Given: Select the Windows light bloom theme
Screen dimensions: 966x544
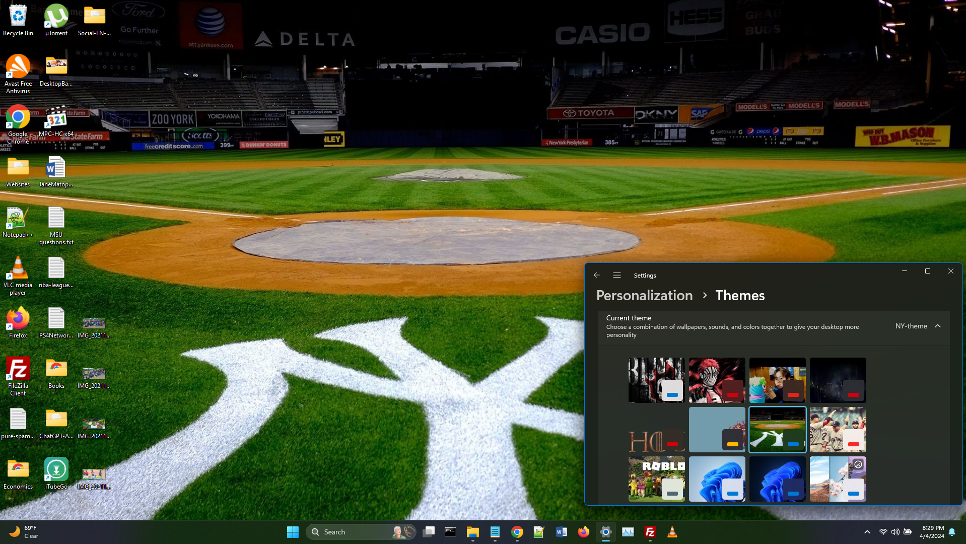Looking at the screenshot, I should [x=717, y=479].
